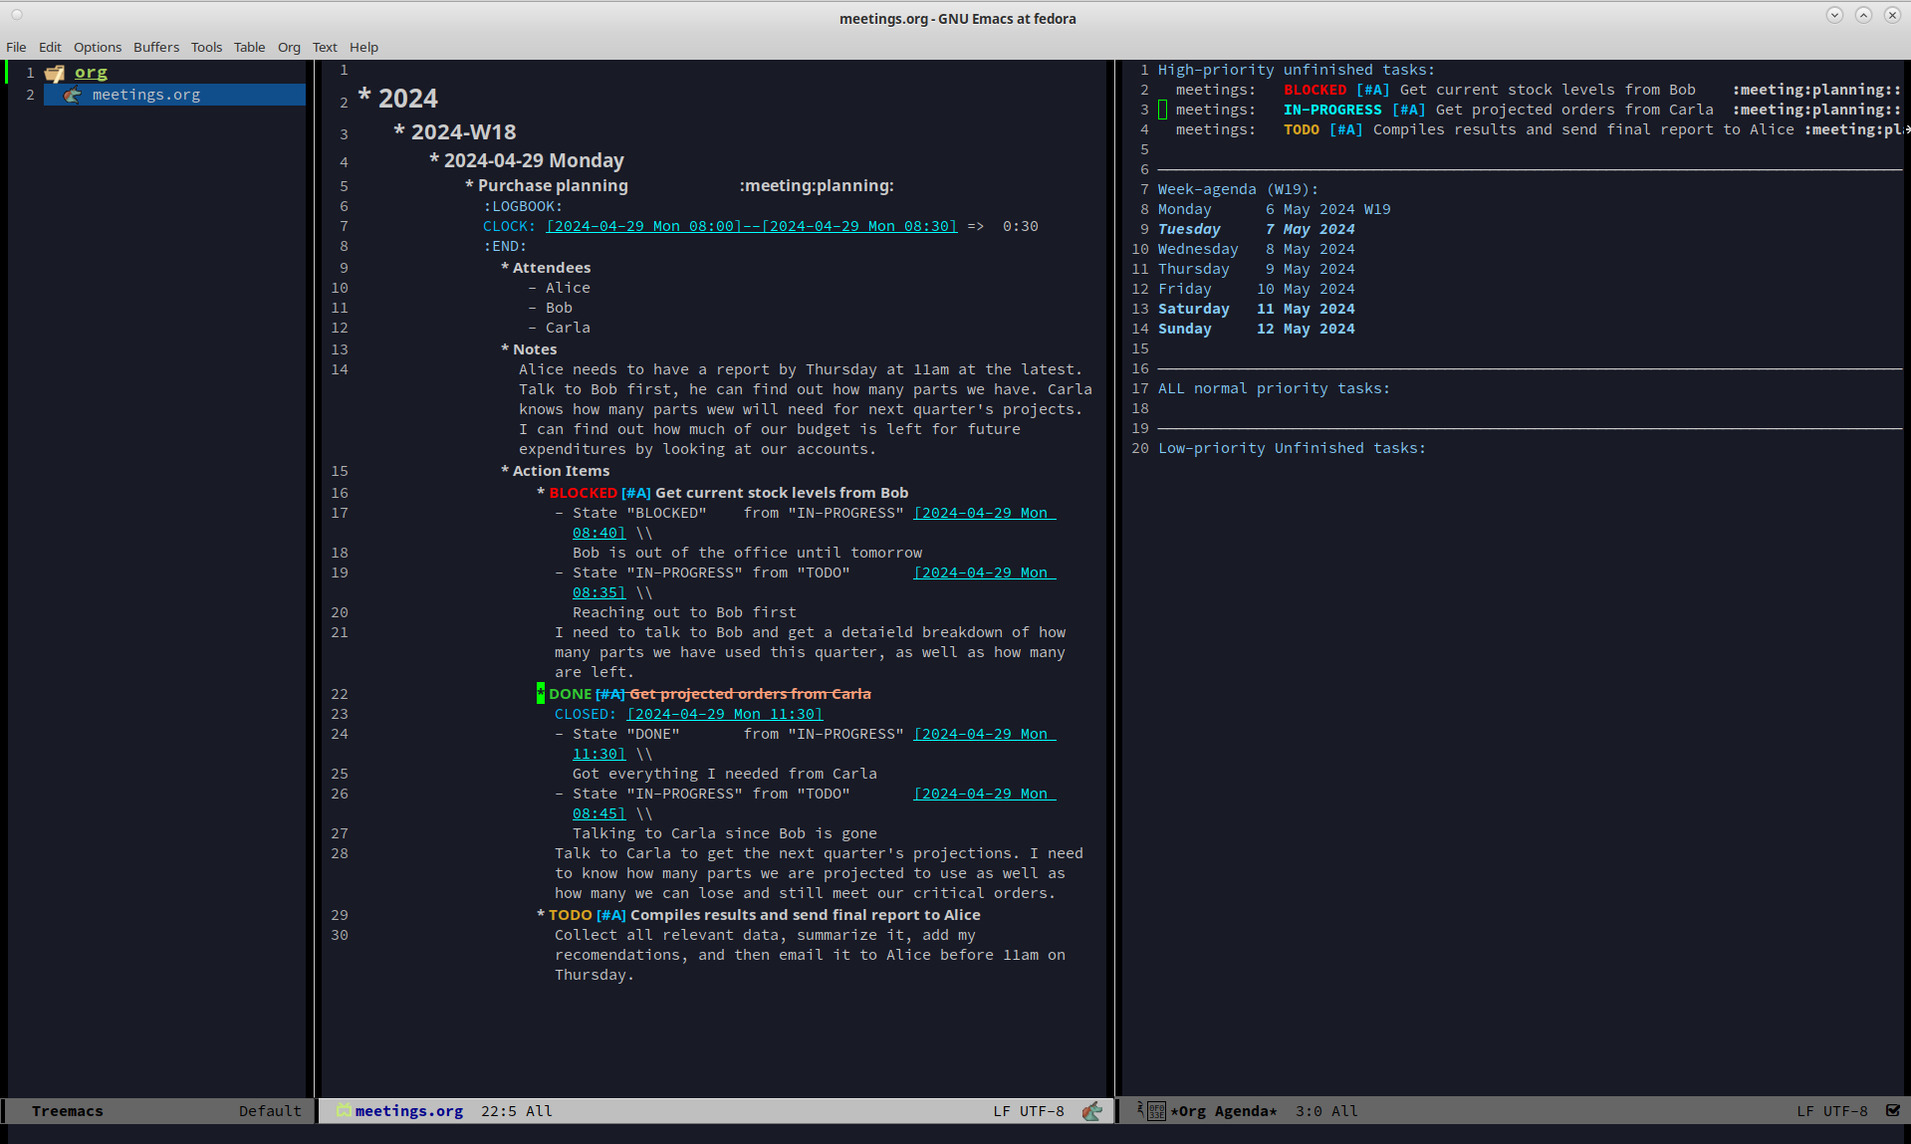
Task: Collapse the Purchase planning heading star
Action: tap(469, 185)
